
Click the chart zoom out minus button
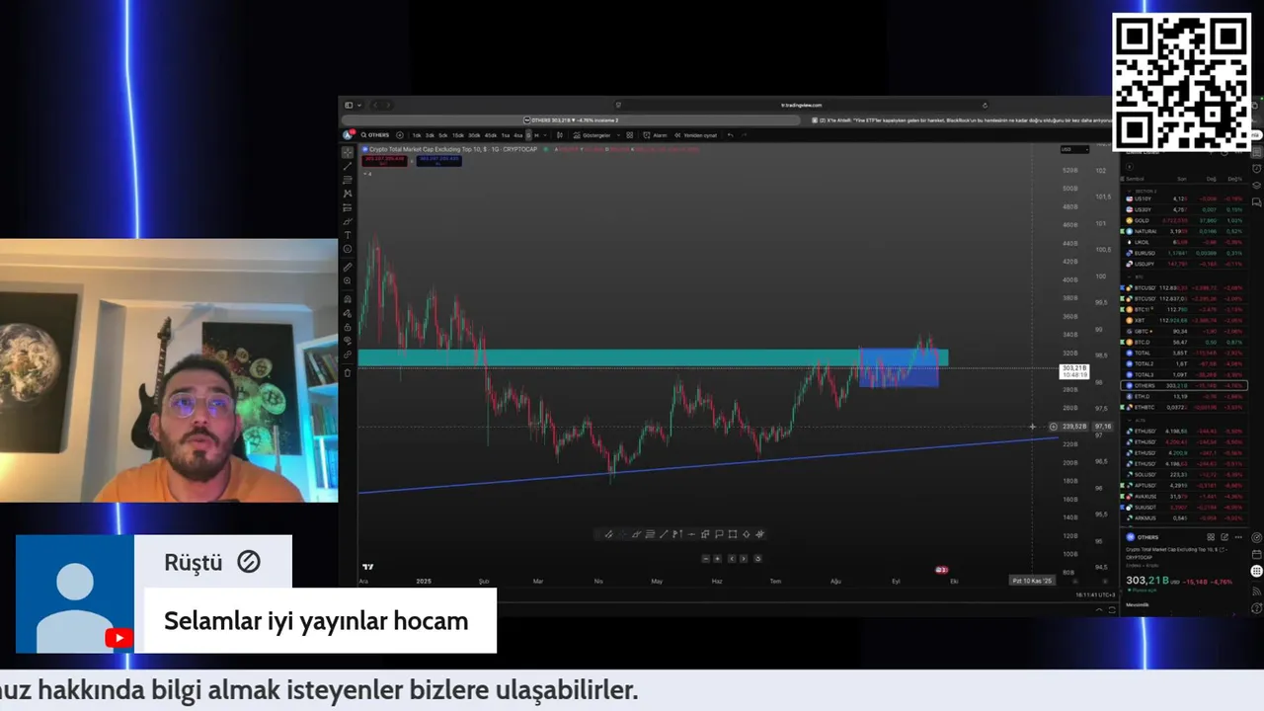pyautogui.click(x=706, y=559)
